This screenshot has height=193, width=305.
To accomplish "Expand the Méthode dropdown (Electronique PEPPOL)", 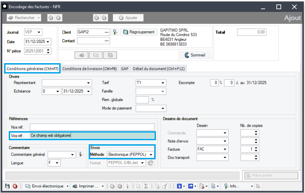I will point(151,155).
